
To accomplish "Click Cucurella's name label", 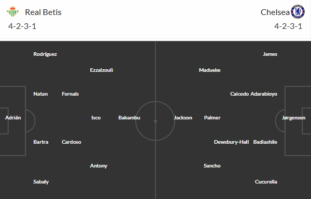I will pyautogui.click(x=266, y=181).
